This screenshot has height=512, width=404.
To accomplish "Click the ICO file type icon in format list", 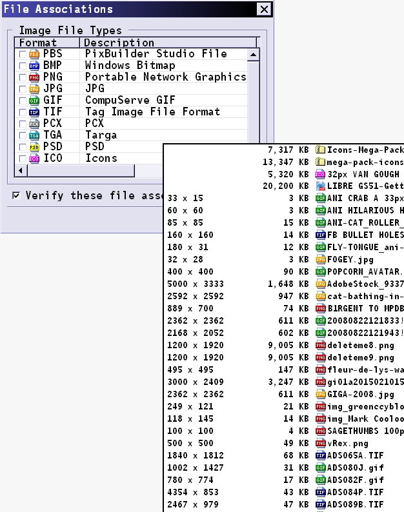I will pyautogui.click(x=34, y=159).
